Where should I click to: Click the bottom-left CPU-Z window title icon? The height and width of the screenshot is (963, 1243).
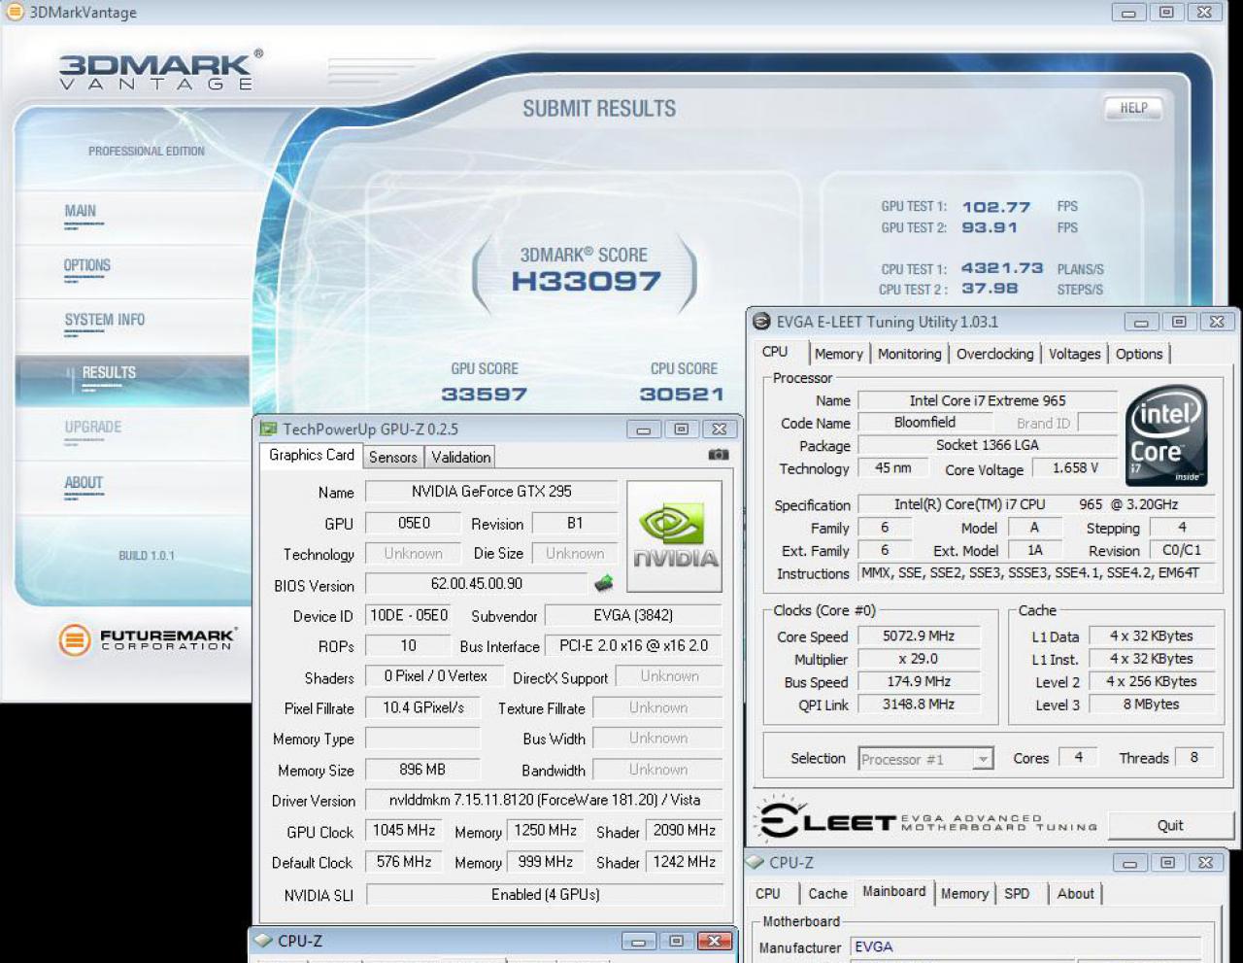click(x=263, y=941)
